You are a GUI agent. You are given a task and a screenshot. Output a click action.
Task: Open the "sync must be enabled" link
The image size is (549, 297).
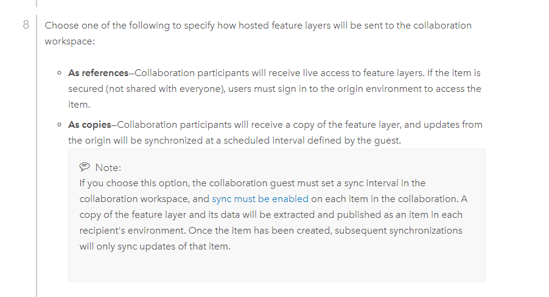click(260, 198)
